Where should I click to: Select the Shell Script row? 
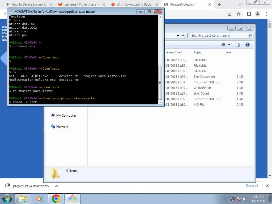pos(204,93)
